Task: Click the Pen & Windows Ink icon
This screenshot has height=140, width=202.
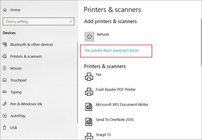Action: tap(5, 104)
